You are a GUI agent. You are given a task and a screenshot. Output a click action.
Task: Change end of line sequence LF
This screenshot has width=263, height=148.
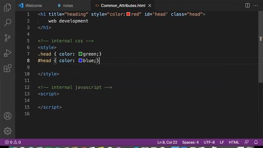coord(222,142)
